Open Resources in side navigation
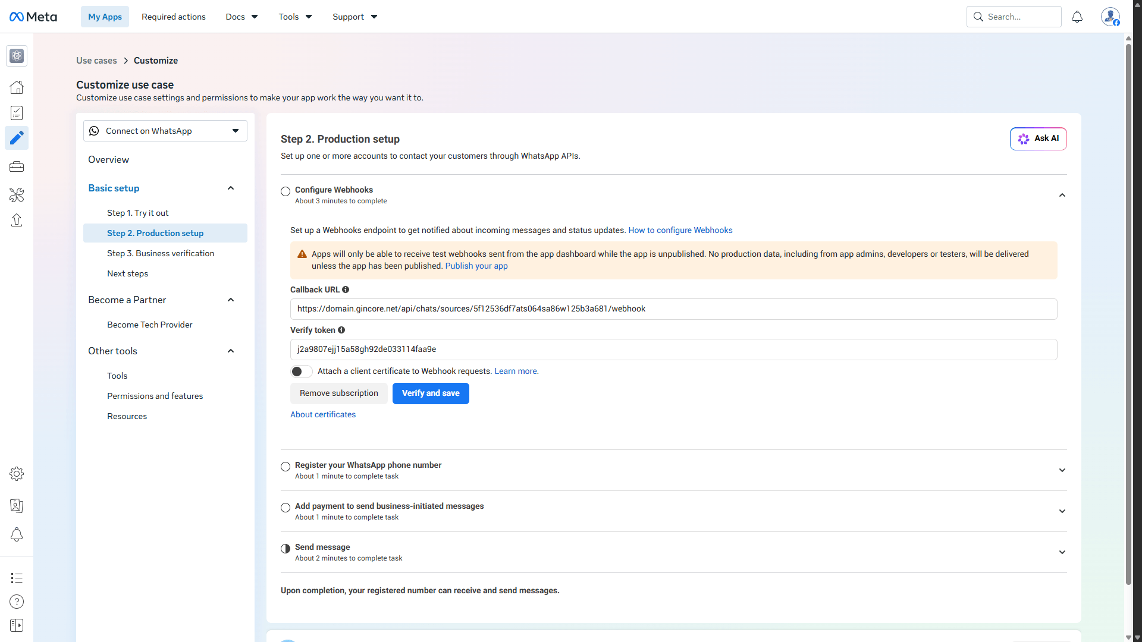 (127, 416)
